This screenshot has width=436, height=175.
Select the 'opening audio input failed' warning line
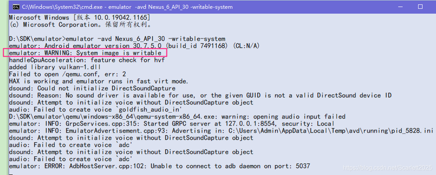[x=177, y=117]
